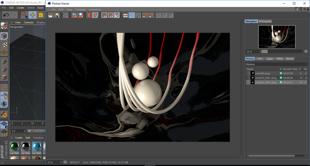Viewport: 310px width, 166px height.
Task: Click the Render Time column header
Action: [x=290, y=69]
